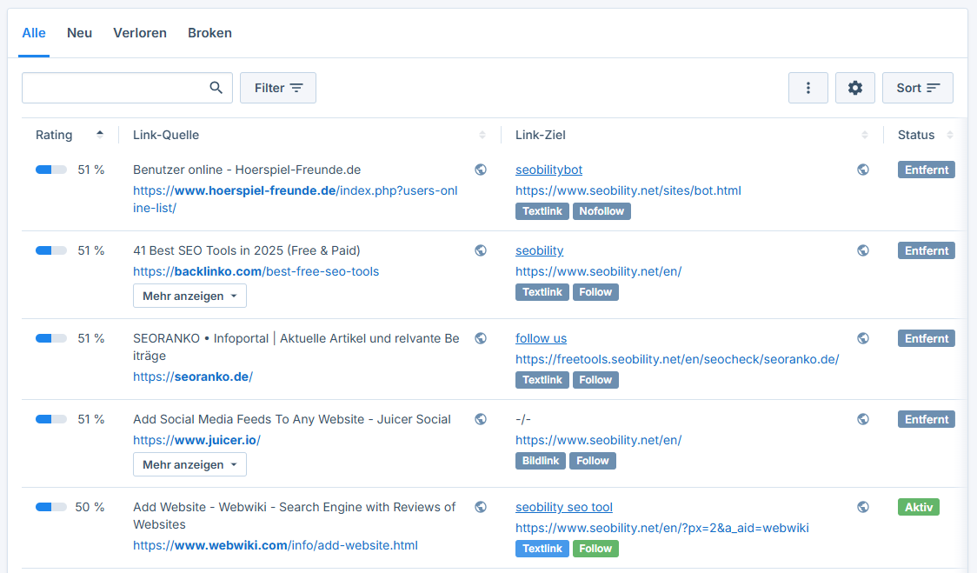Click the globe icon beside Webwiki source
Image resolution: width=977 pixels, height=573 pixels.
click(x=481, y=507)
